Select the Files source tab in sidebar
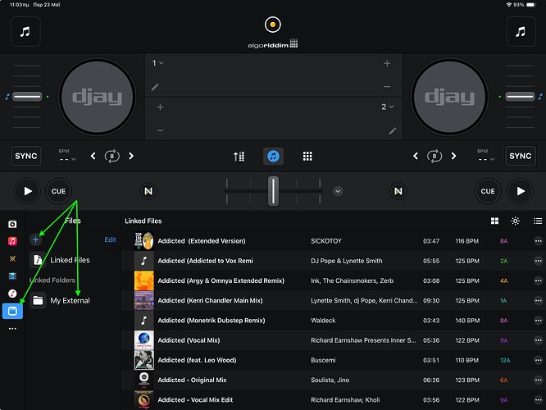The height and width of the screenshot is (410, 546). click(12, 311)
